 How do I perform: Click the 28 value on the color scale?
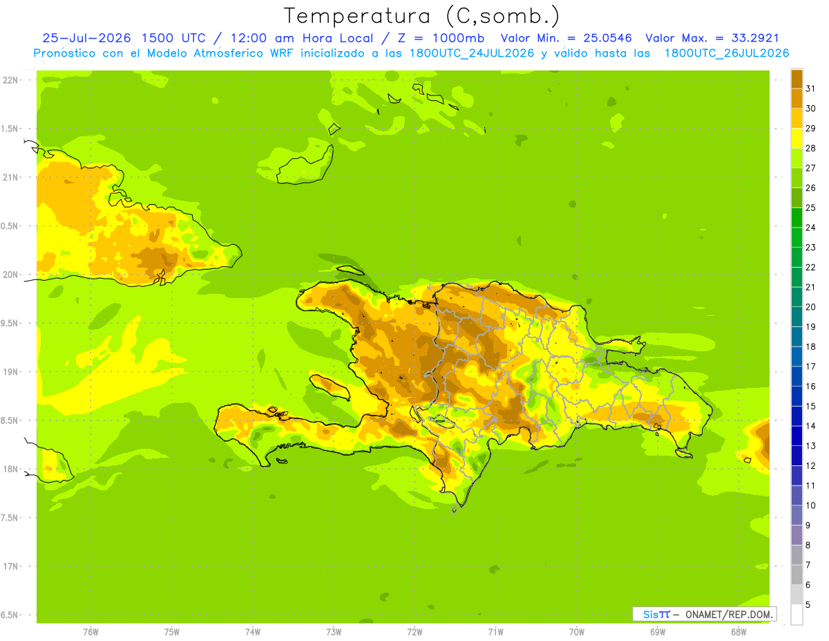811,147
